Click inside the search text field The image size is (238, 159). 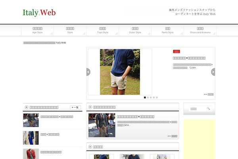195,109
